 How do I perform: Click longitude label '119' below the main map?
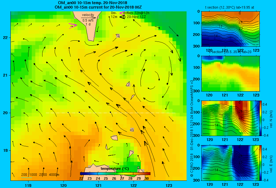[28, 185]
